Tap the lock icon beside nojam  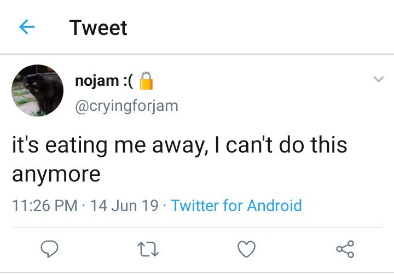tap(146, 80)
